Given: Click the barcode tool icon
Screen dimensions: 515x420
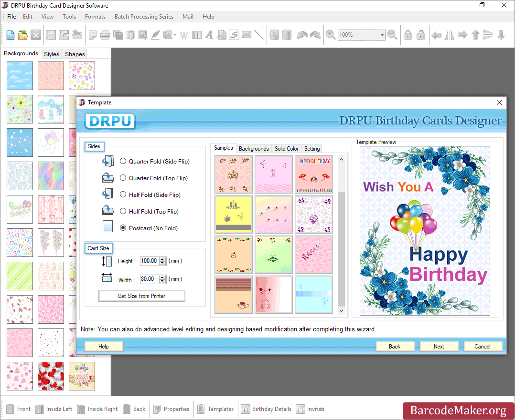Looking at the screenshot, I should tap(197, 35).
